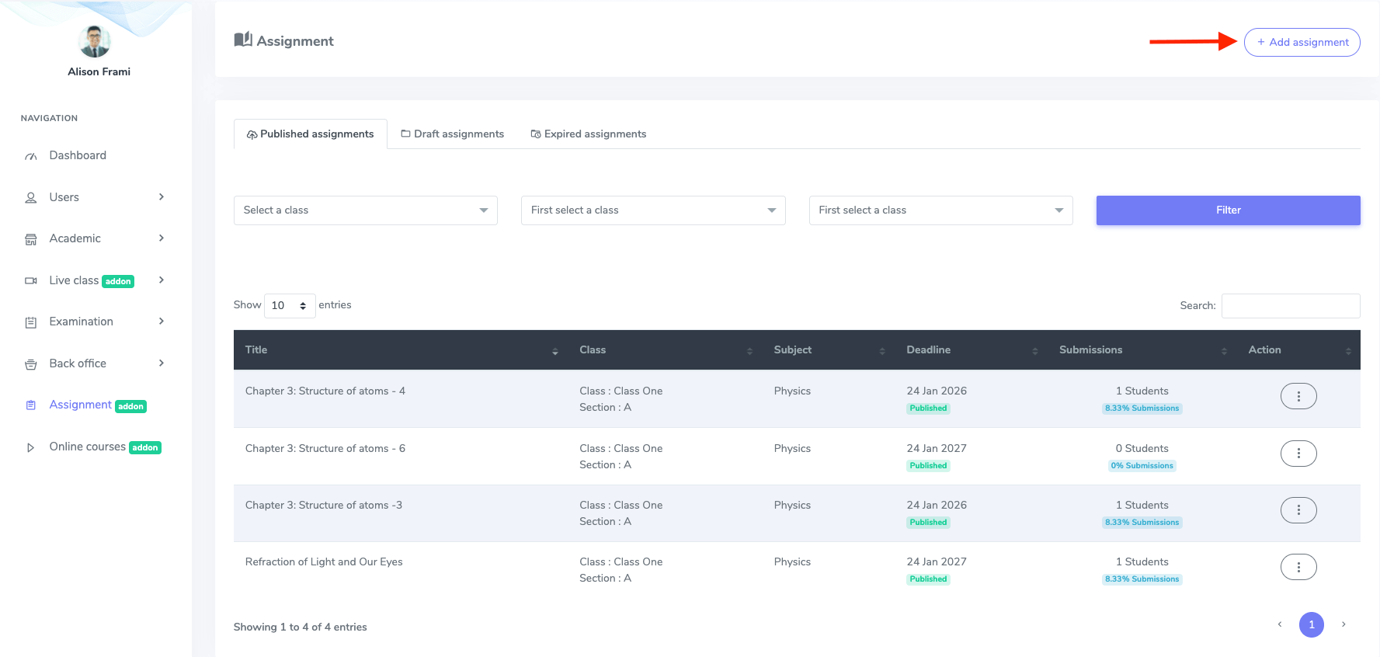Change the show entries count selector
Screen dimensions: 1380x657
click(290, 306)
